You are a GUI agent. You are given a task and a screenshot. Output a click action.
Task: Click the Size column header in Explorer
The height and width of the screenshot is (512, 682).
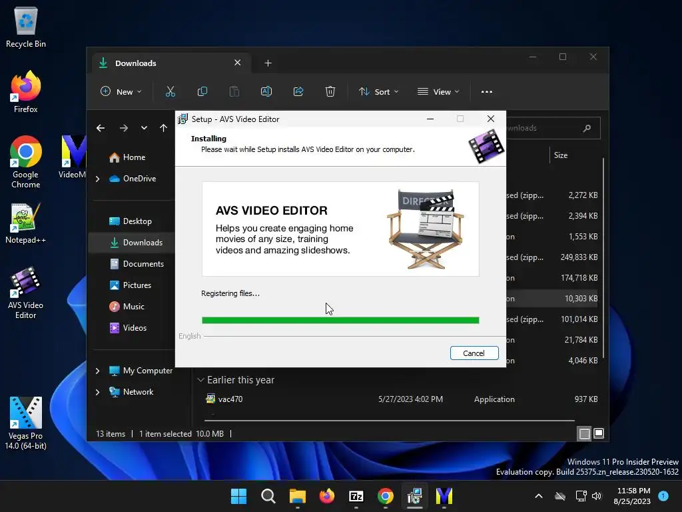tap(561, 155)
